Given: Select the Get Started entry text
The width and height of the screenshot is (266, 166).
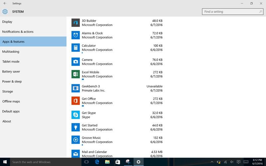Looking at the screenshot, I should [x=89, y=125].
